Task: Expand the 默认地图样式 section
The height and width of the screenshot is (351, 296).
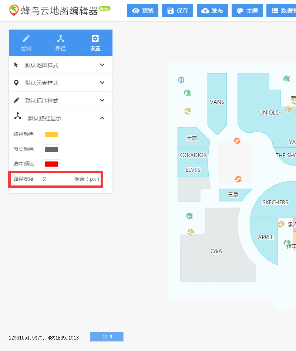Action: (61, 65)
